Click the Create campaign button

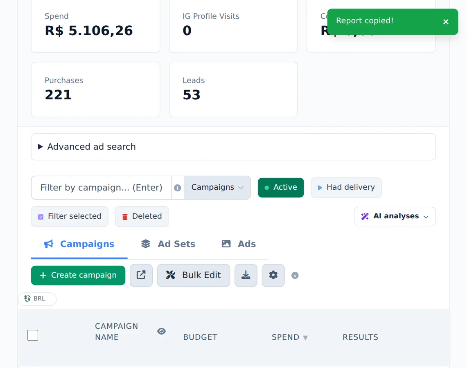coord(78,275)
